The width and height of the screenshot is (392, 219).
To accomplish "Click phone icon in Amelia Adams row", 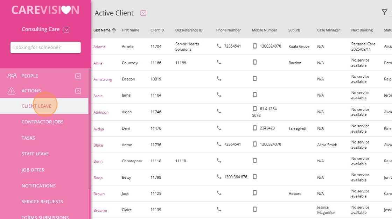I will click(219, 46).
